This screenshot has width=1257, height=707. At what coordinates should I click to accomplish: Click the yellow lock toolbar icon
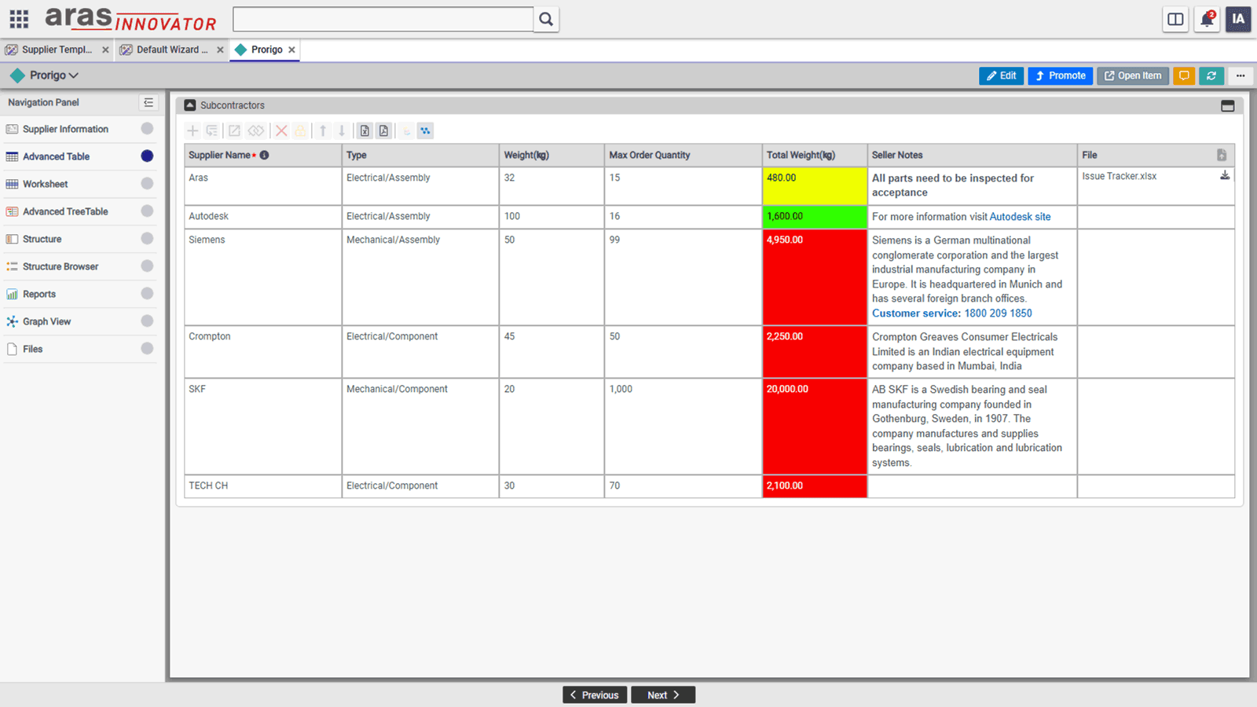tap(300, 131)
